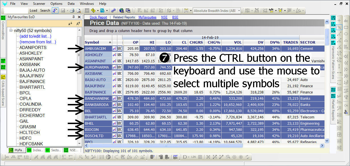Click the (add to/edit list...) link

[x=35, y=36]
